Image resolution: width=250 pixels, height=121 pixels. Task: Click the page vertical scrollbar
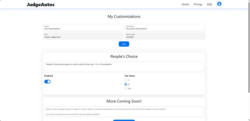click(x=249, y=48)
